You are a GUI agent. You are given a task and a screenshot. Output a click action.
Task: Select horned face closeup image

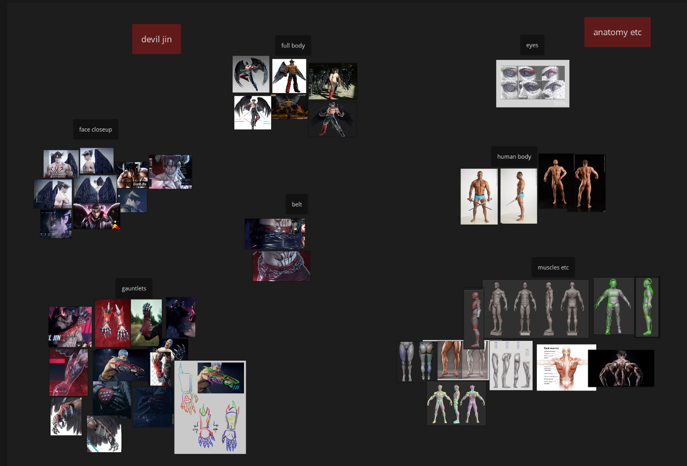click(170, 172)
